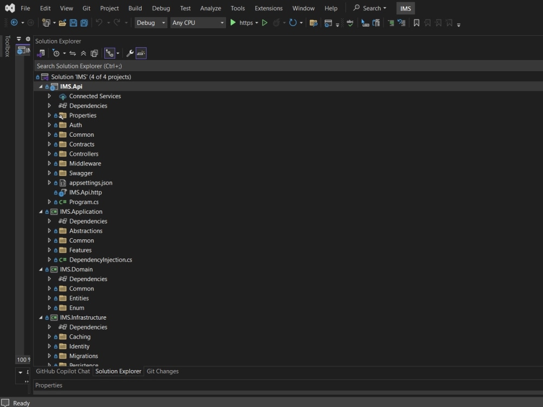Open the Analyze menu
Viewport: 543px width, 407px height.
click(x=211, y=8)
